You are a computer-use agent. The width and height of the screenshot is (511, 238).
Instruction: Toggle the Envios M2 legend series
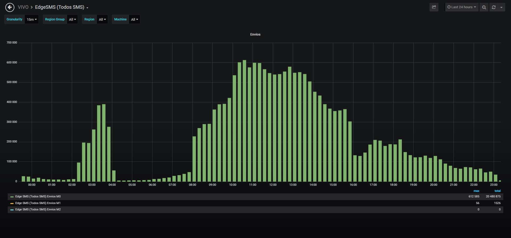(x=38, y=210)
